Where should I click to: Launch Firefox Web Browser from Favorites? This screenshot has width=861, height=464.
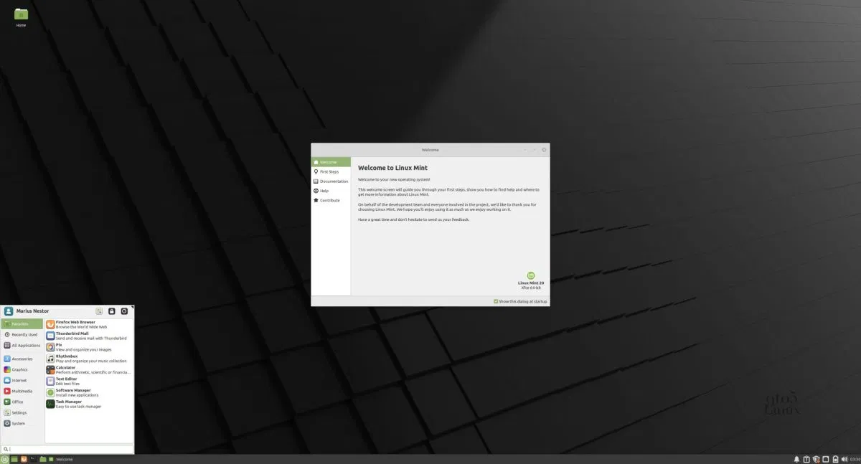coord(89,324)
